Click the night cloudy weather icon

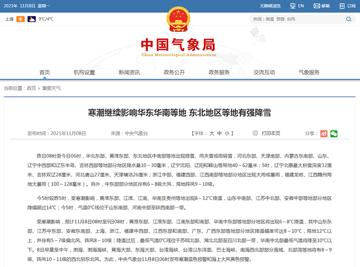click(31, 19)
